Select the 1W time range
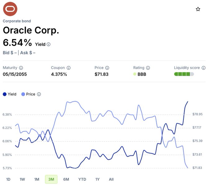 (22, 179)
